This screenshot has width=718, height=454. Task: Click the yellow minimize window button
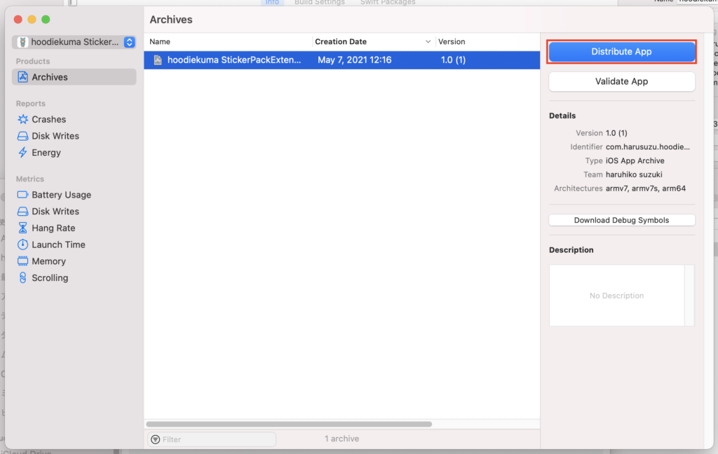(32, 19)
